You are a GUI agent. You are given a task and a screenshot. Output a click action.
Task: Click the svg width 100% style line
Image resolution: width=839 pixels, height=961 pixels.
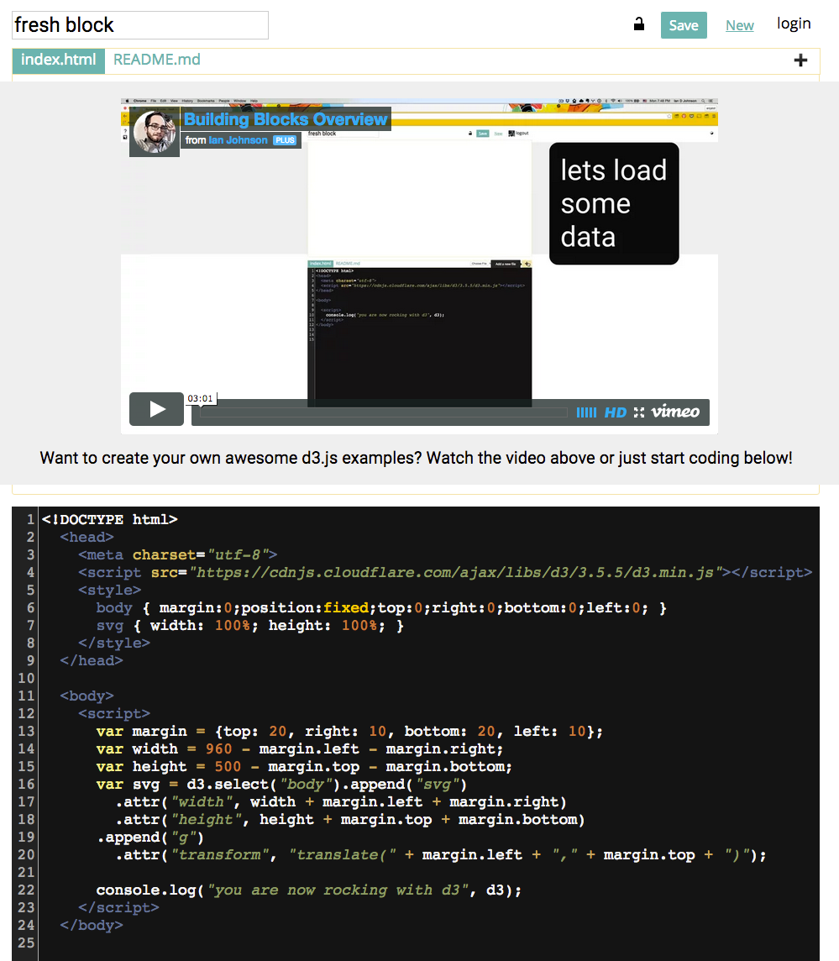pyautogui.click(x=250, y=625)
